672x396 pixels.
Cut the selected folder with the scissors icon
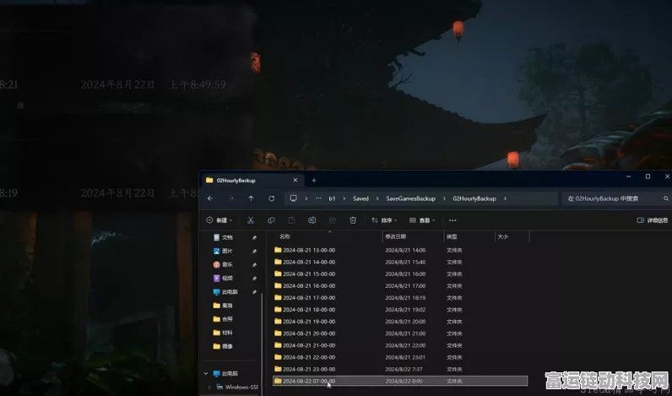tap(251, 220)
